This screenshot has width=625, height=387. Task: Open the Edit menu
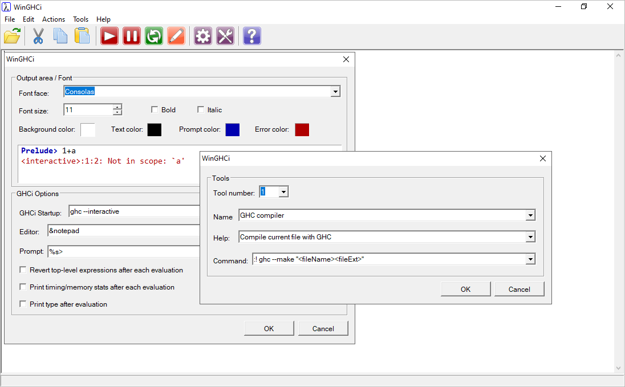(x=29, y=19)
